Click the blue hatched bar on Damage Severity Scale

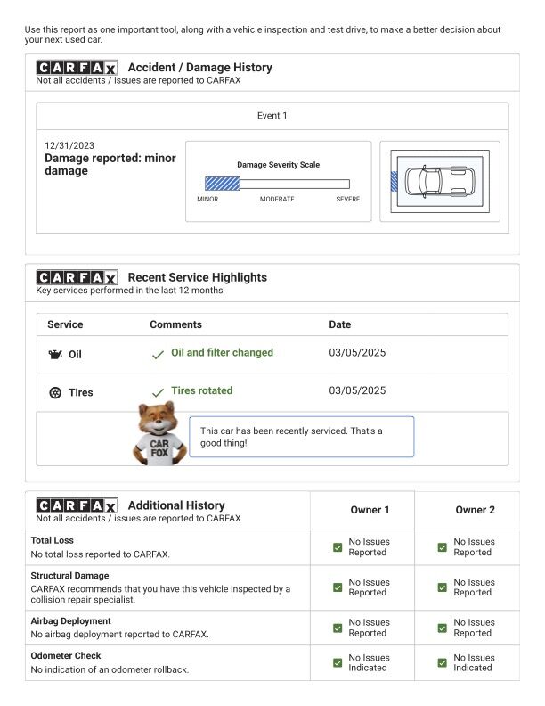click(x=222, y=184)
